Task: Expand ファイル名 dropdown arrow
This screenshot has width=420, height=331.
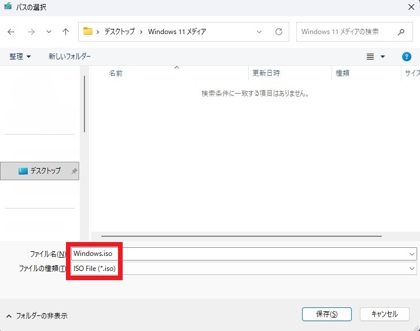Action: click(412, 254)
